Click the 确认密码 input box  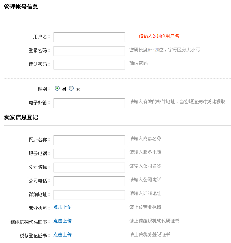pyautogui.click(x=89, y=65)
